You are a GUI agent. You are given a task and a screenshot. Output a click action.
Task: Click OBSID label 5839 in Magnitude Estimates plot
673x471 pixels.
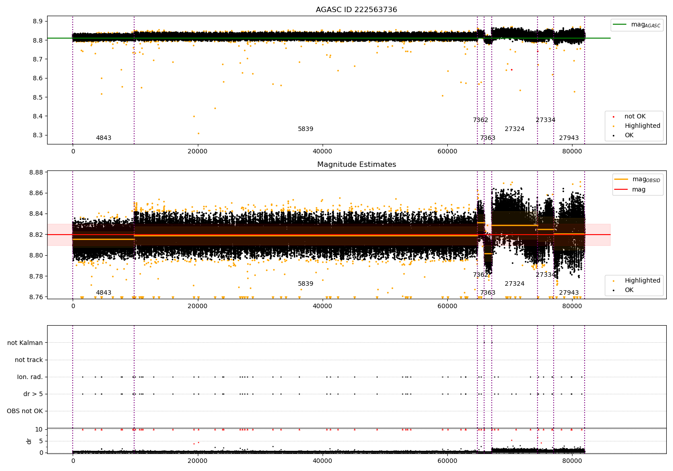(x=306, y=284)
